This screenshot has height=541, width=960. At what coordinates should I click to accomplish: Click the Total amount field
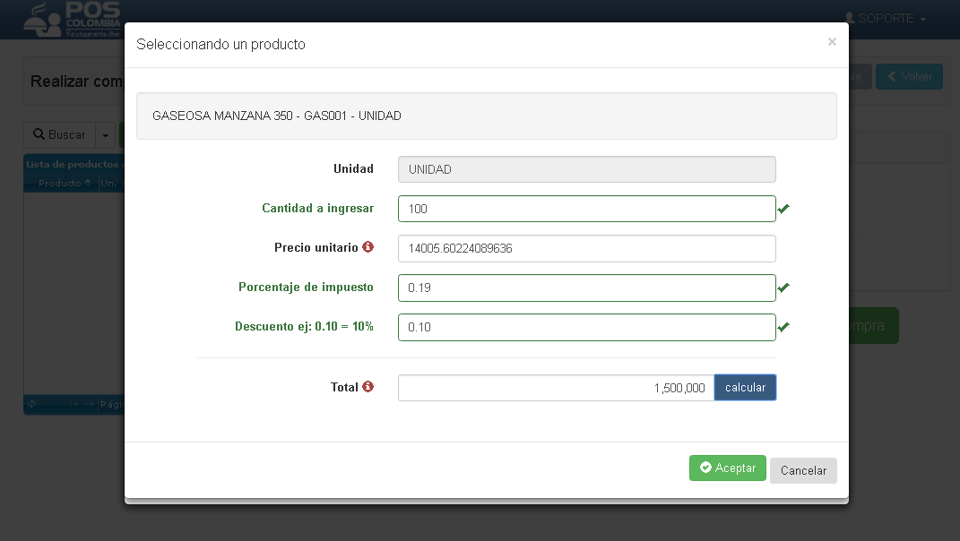click(x=556, y=388)
